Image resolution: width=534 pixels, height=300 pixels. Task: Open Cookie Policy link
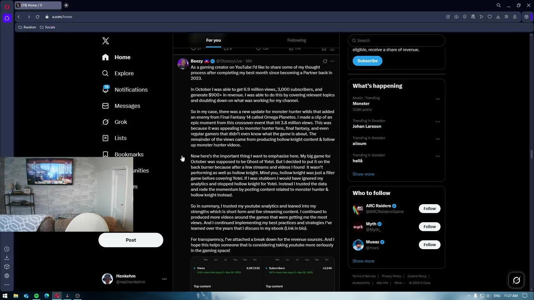pyautogui.click(x=417, y=276)
